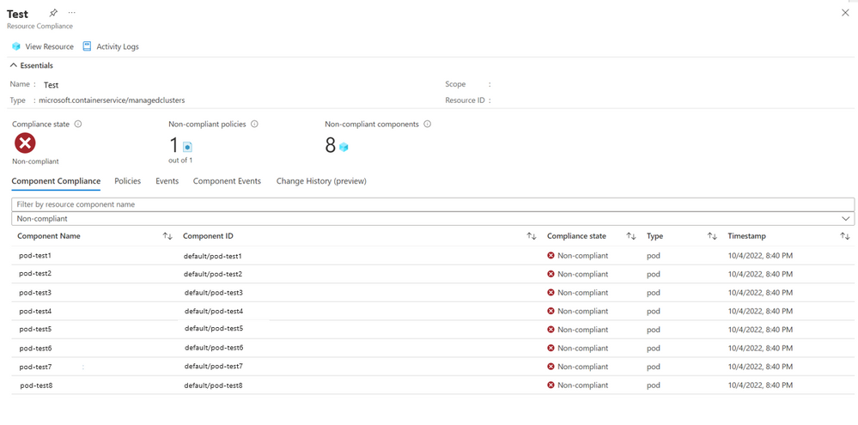Click the red status icon for pod-test4
This screenshot has height=425, width=858.
pyautogui.click(x=551, y=311)
